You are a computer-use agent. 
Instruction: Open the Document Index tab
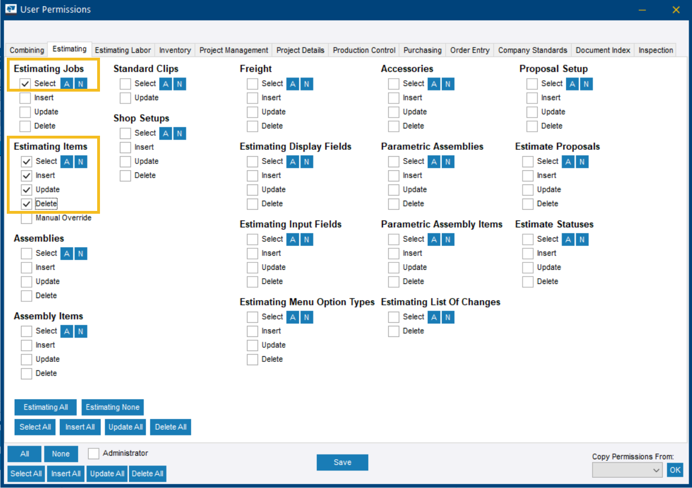pyautogui.click(x=603, y=50)
